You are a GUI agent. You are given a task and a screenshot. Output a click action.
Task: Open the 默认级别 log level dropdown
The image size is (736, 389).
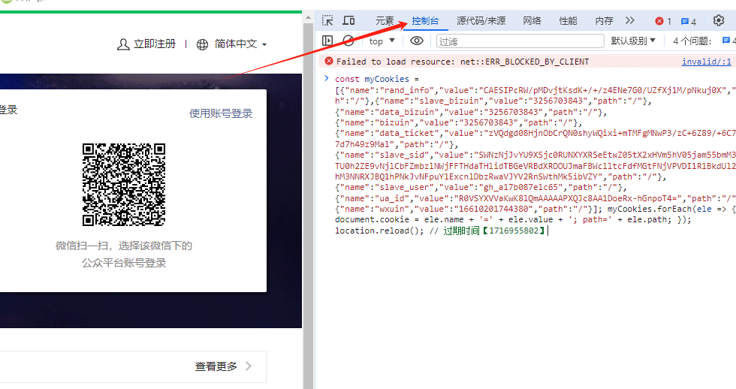[632, 41]
